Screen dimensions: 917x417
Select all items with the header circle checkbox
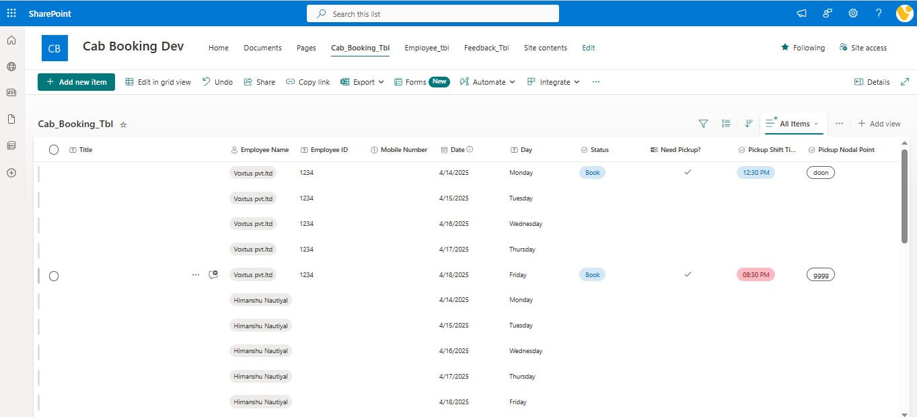(54, 149)
